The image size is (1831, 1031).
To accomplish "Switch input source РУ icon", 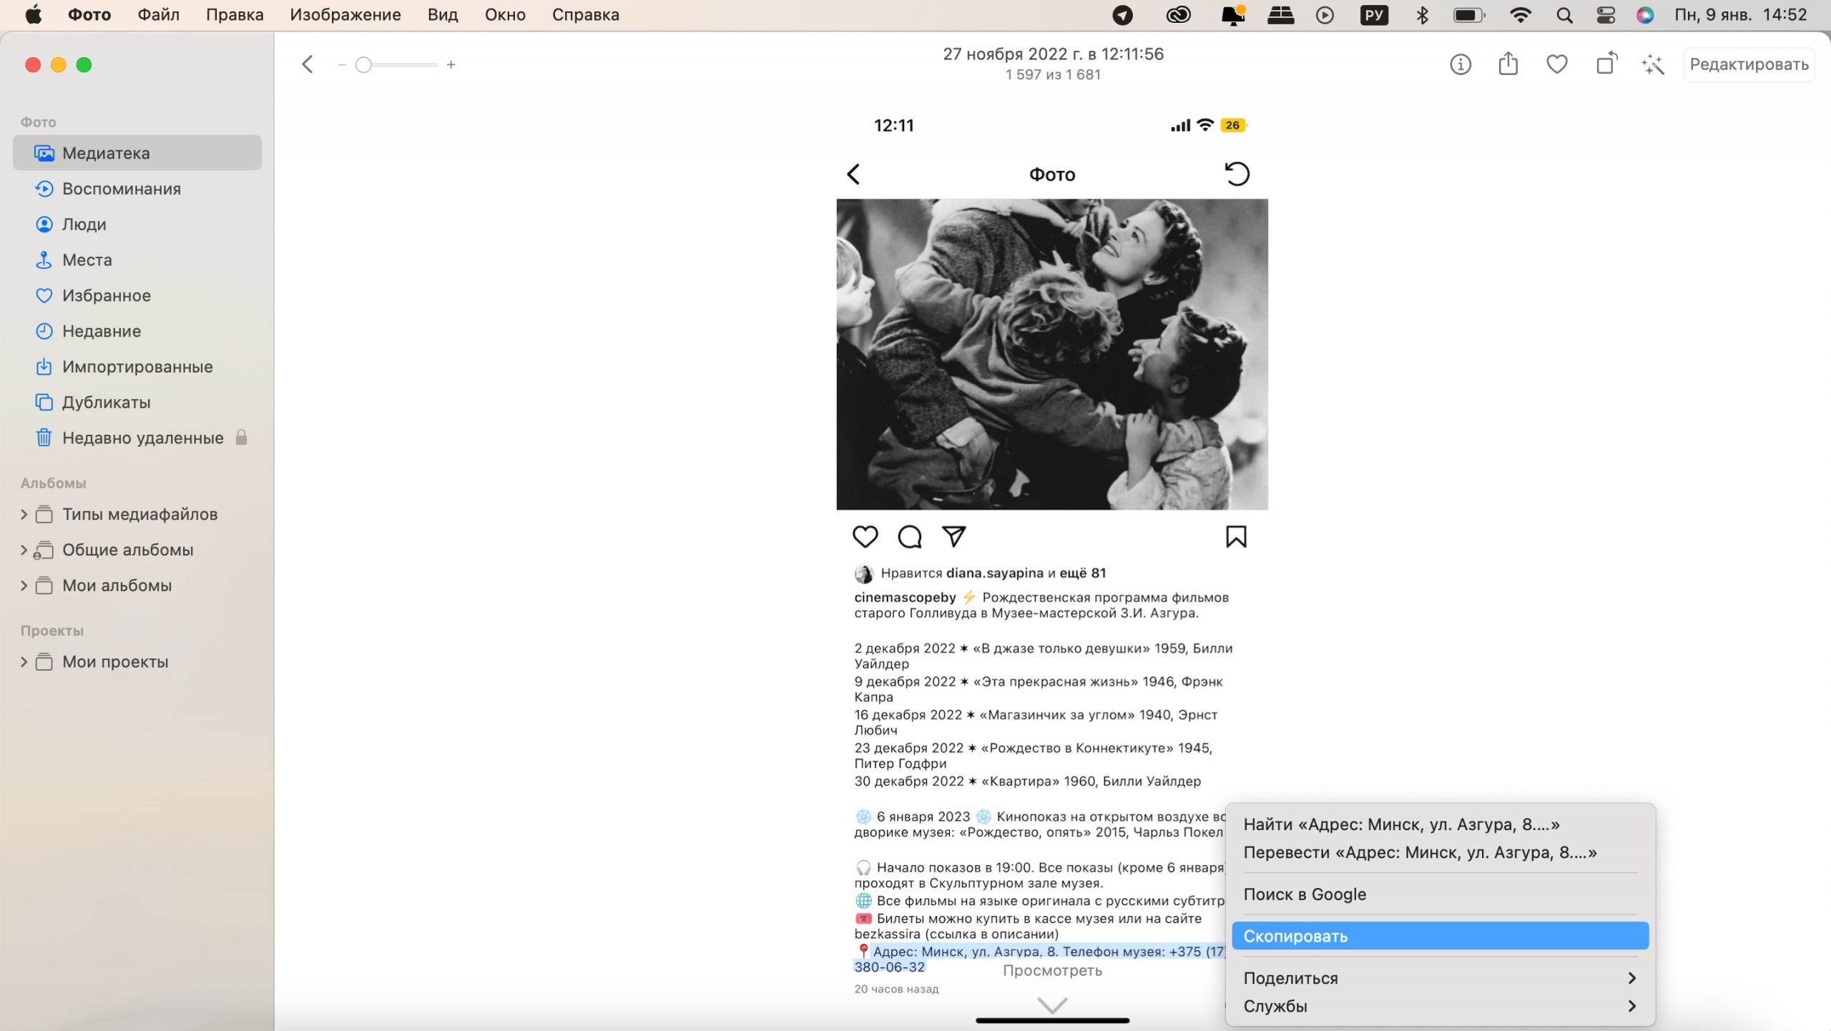I will [1374, 15].
